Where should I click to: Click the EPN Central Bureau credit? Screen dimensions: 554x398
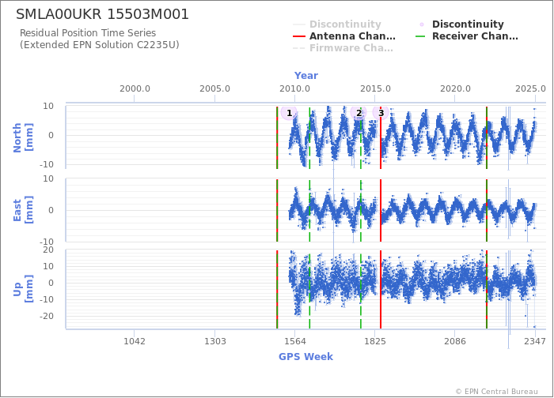pyautogui.click(x=496, y=392)
